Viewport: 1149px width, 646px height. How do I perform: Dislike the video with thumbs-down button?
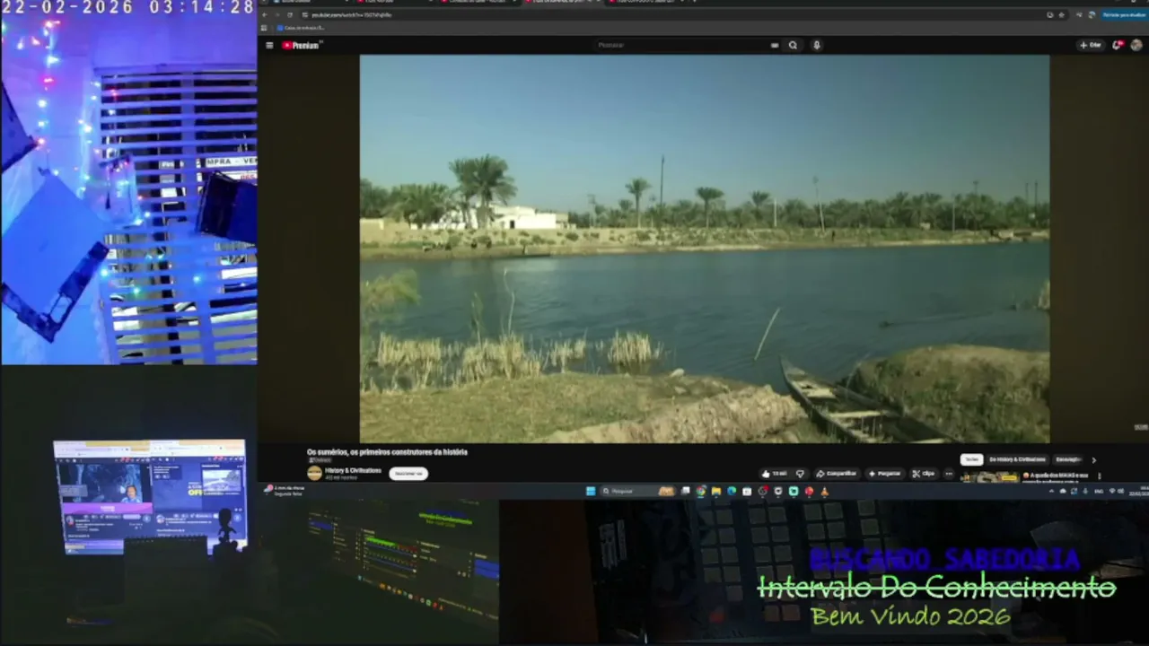(x=800, y=474)
